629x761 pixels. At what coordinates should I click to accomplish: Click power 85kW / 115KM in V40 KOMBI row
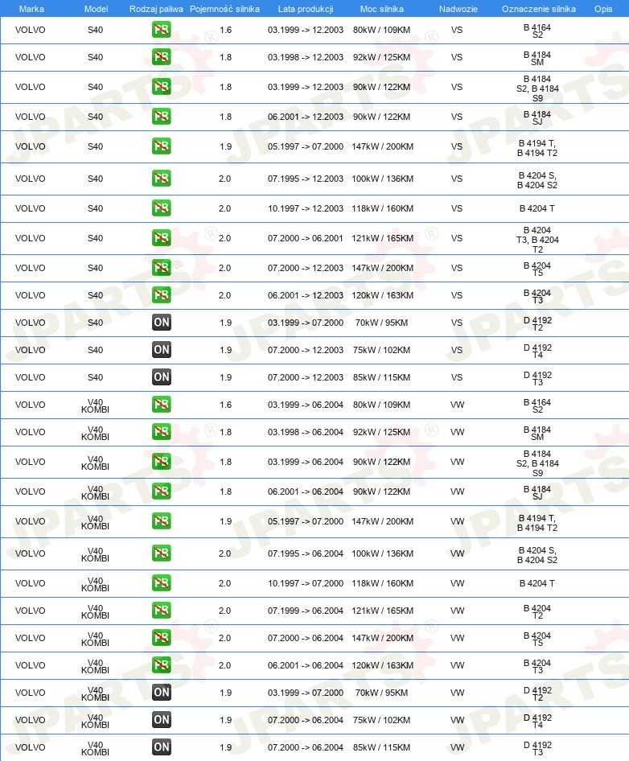point(381,747)
